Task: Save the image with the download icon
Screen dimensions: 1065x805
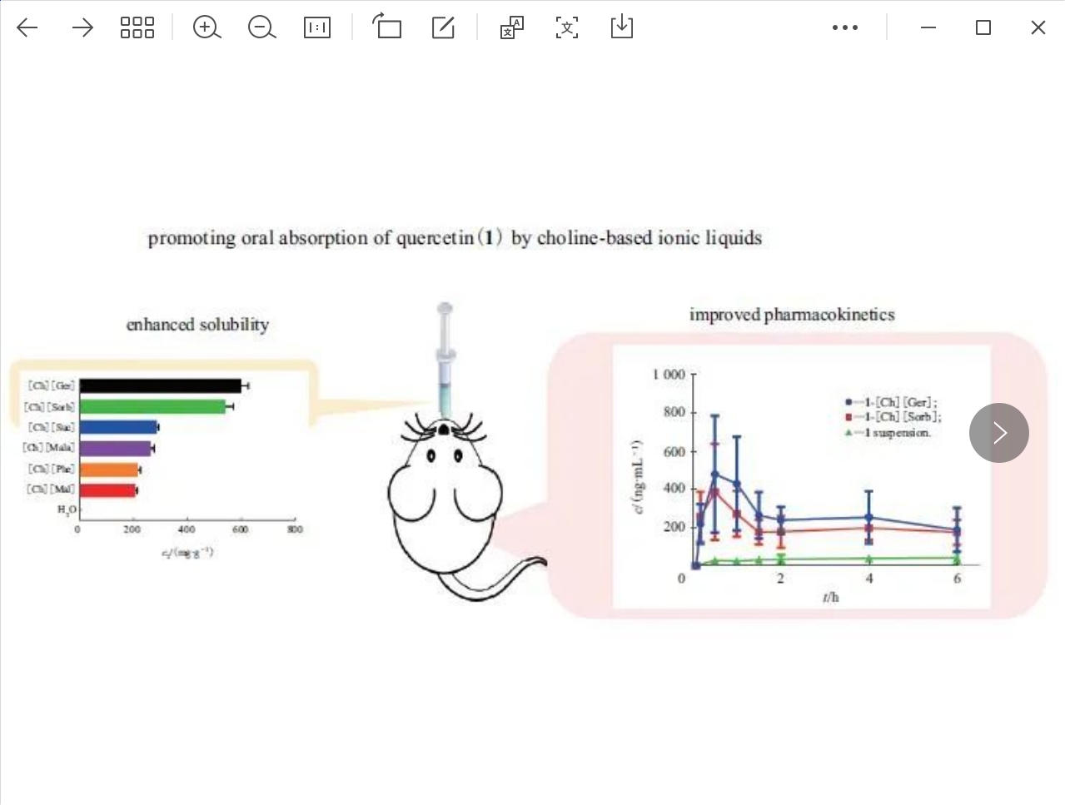Action: pos(622,27)
